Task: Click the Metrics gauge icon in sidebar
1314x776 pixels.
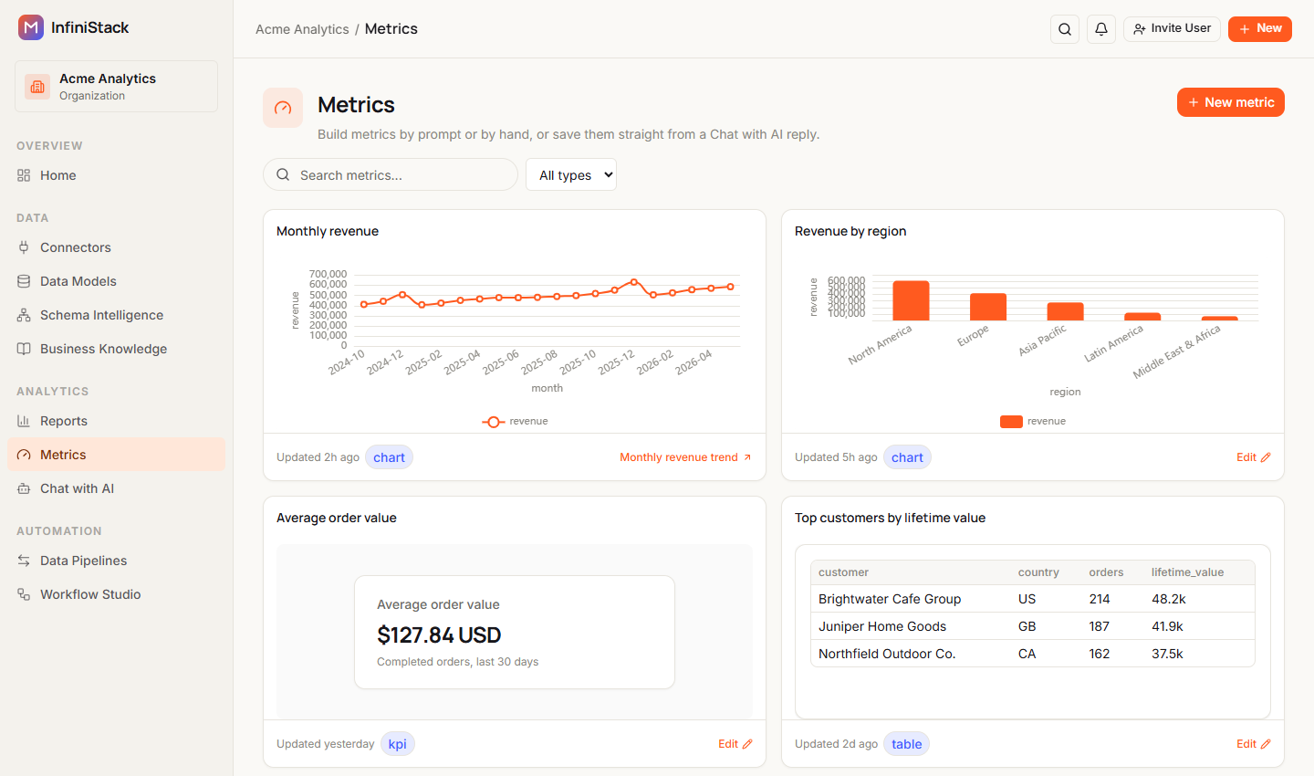Action: coord(24,455)
